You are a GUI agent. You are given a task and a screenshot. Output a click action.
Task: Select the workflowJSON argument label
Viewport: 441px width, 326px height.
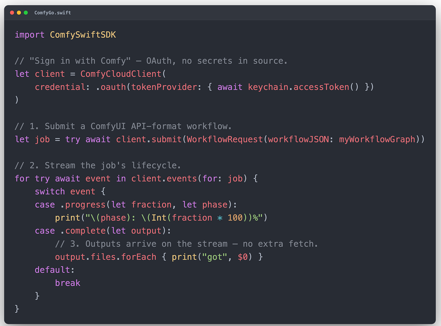tap(298, 139)
